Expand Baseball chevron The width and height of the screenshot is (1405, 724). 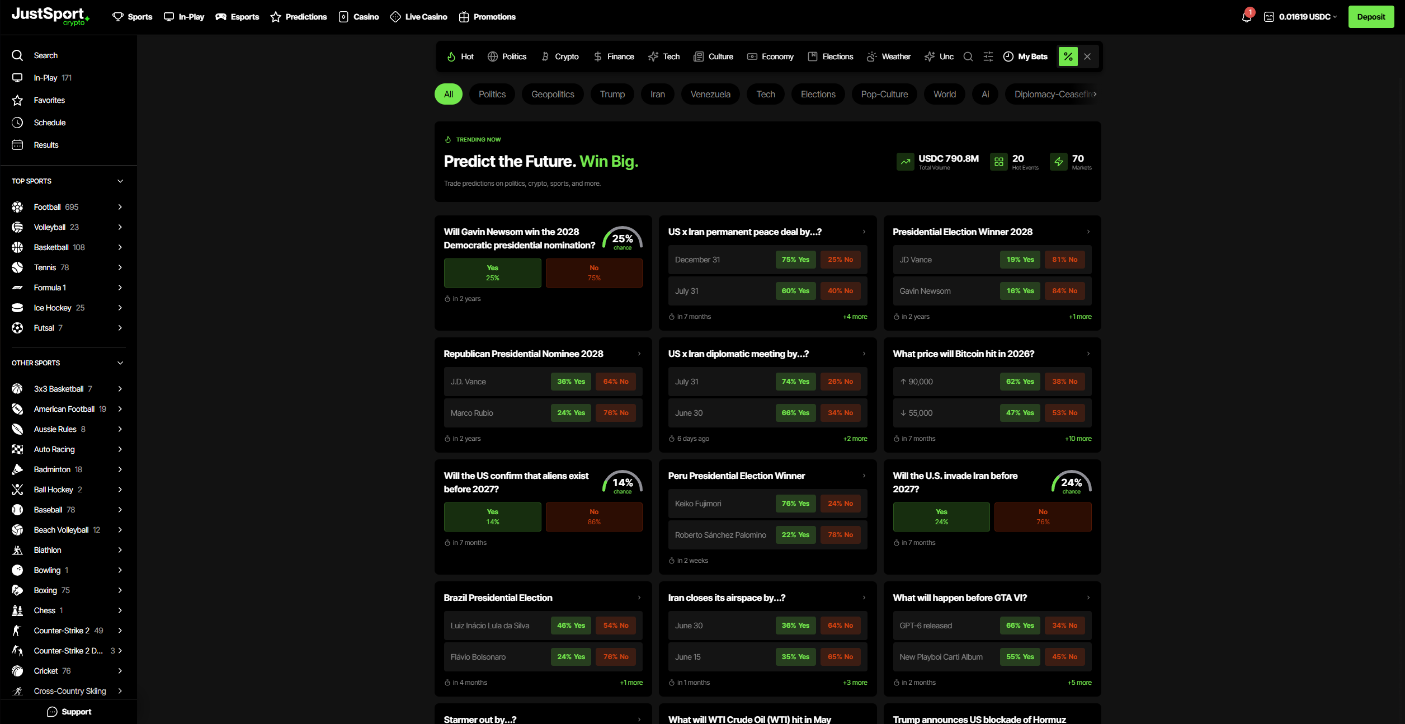pos(120,510)
